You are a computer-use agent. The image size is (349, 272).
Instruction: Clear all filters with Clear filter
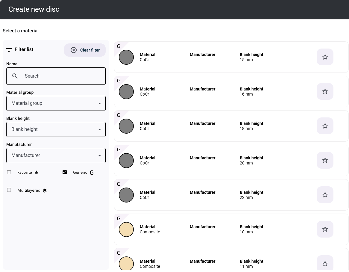tap(85, 50)
